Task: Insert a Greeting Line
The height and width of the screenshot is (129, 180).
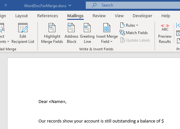Action: click(87, 33)
